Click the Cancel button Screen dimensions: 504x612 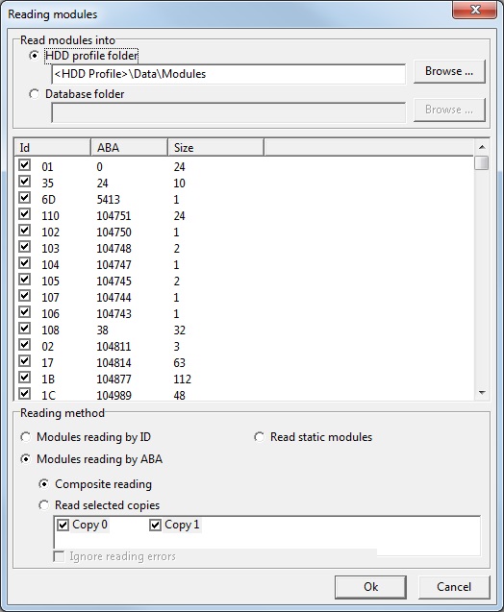point(454,587)
